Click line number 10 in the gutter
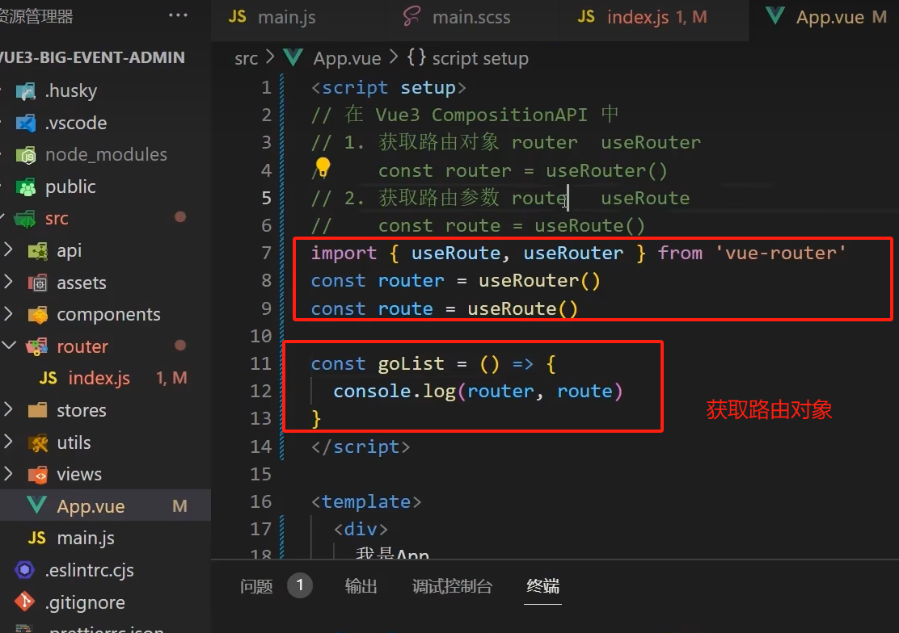 pyautogui.click(x=261, y=336)
